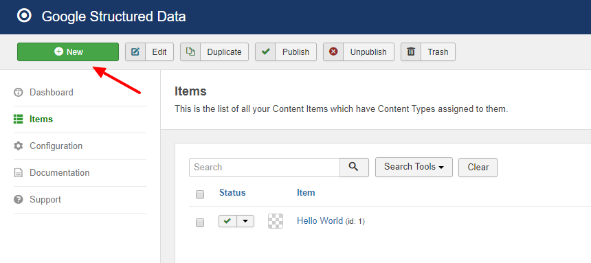Click the Publish checkmark icon

click(x=265, y=52)
